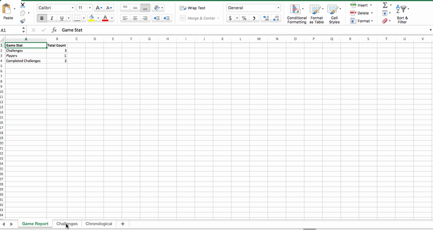Open Sort & Filter menu
The width and height of the screenshot is (433, 230).
click(402, 13)
